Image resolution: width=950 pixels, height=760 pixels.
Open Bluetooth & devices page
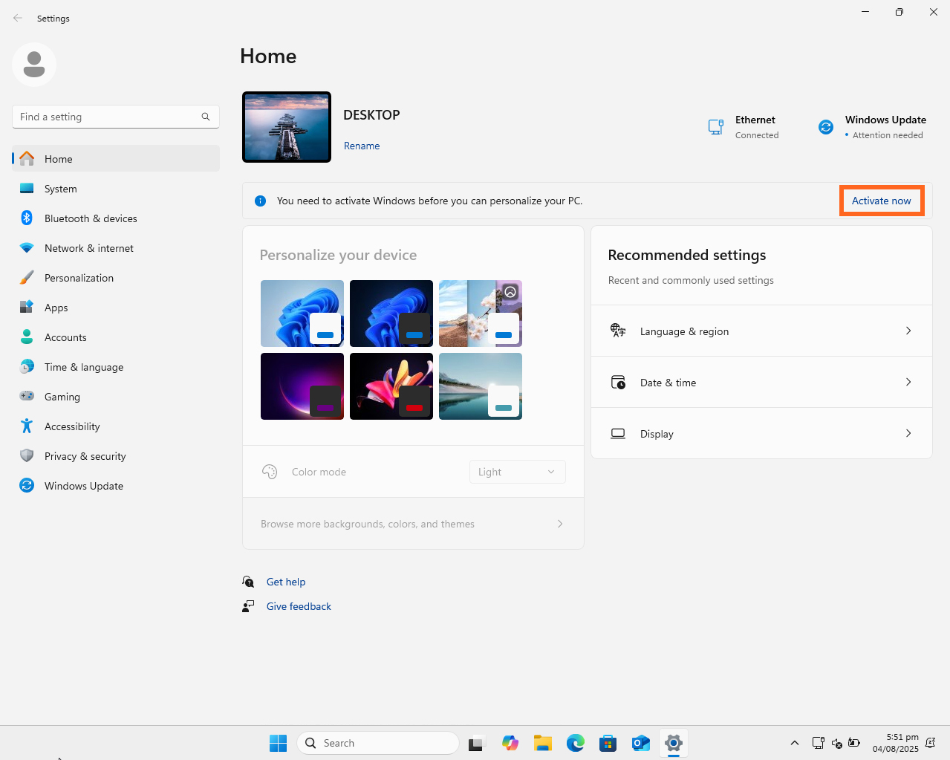(x=116, y=218)
